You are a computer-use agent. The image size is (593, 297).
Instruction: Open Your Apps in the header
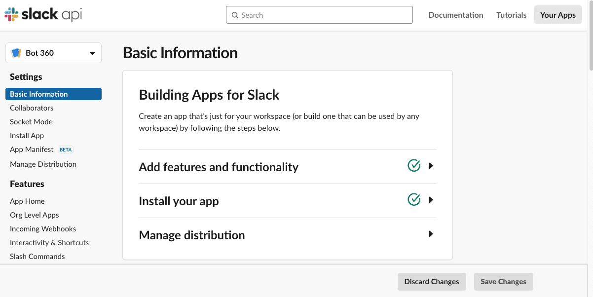coord(557,15)
